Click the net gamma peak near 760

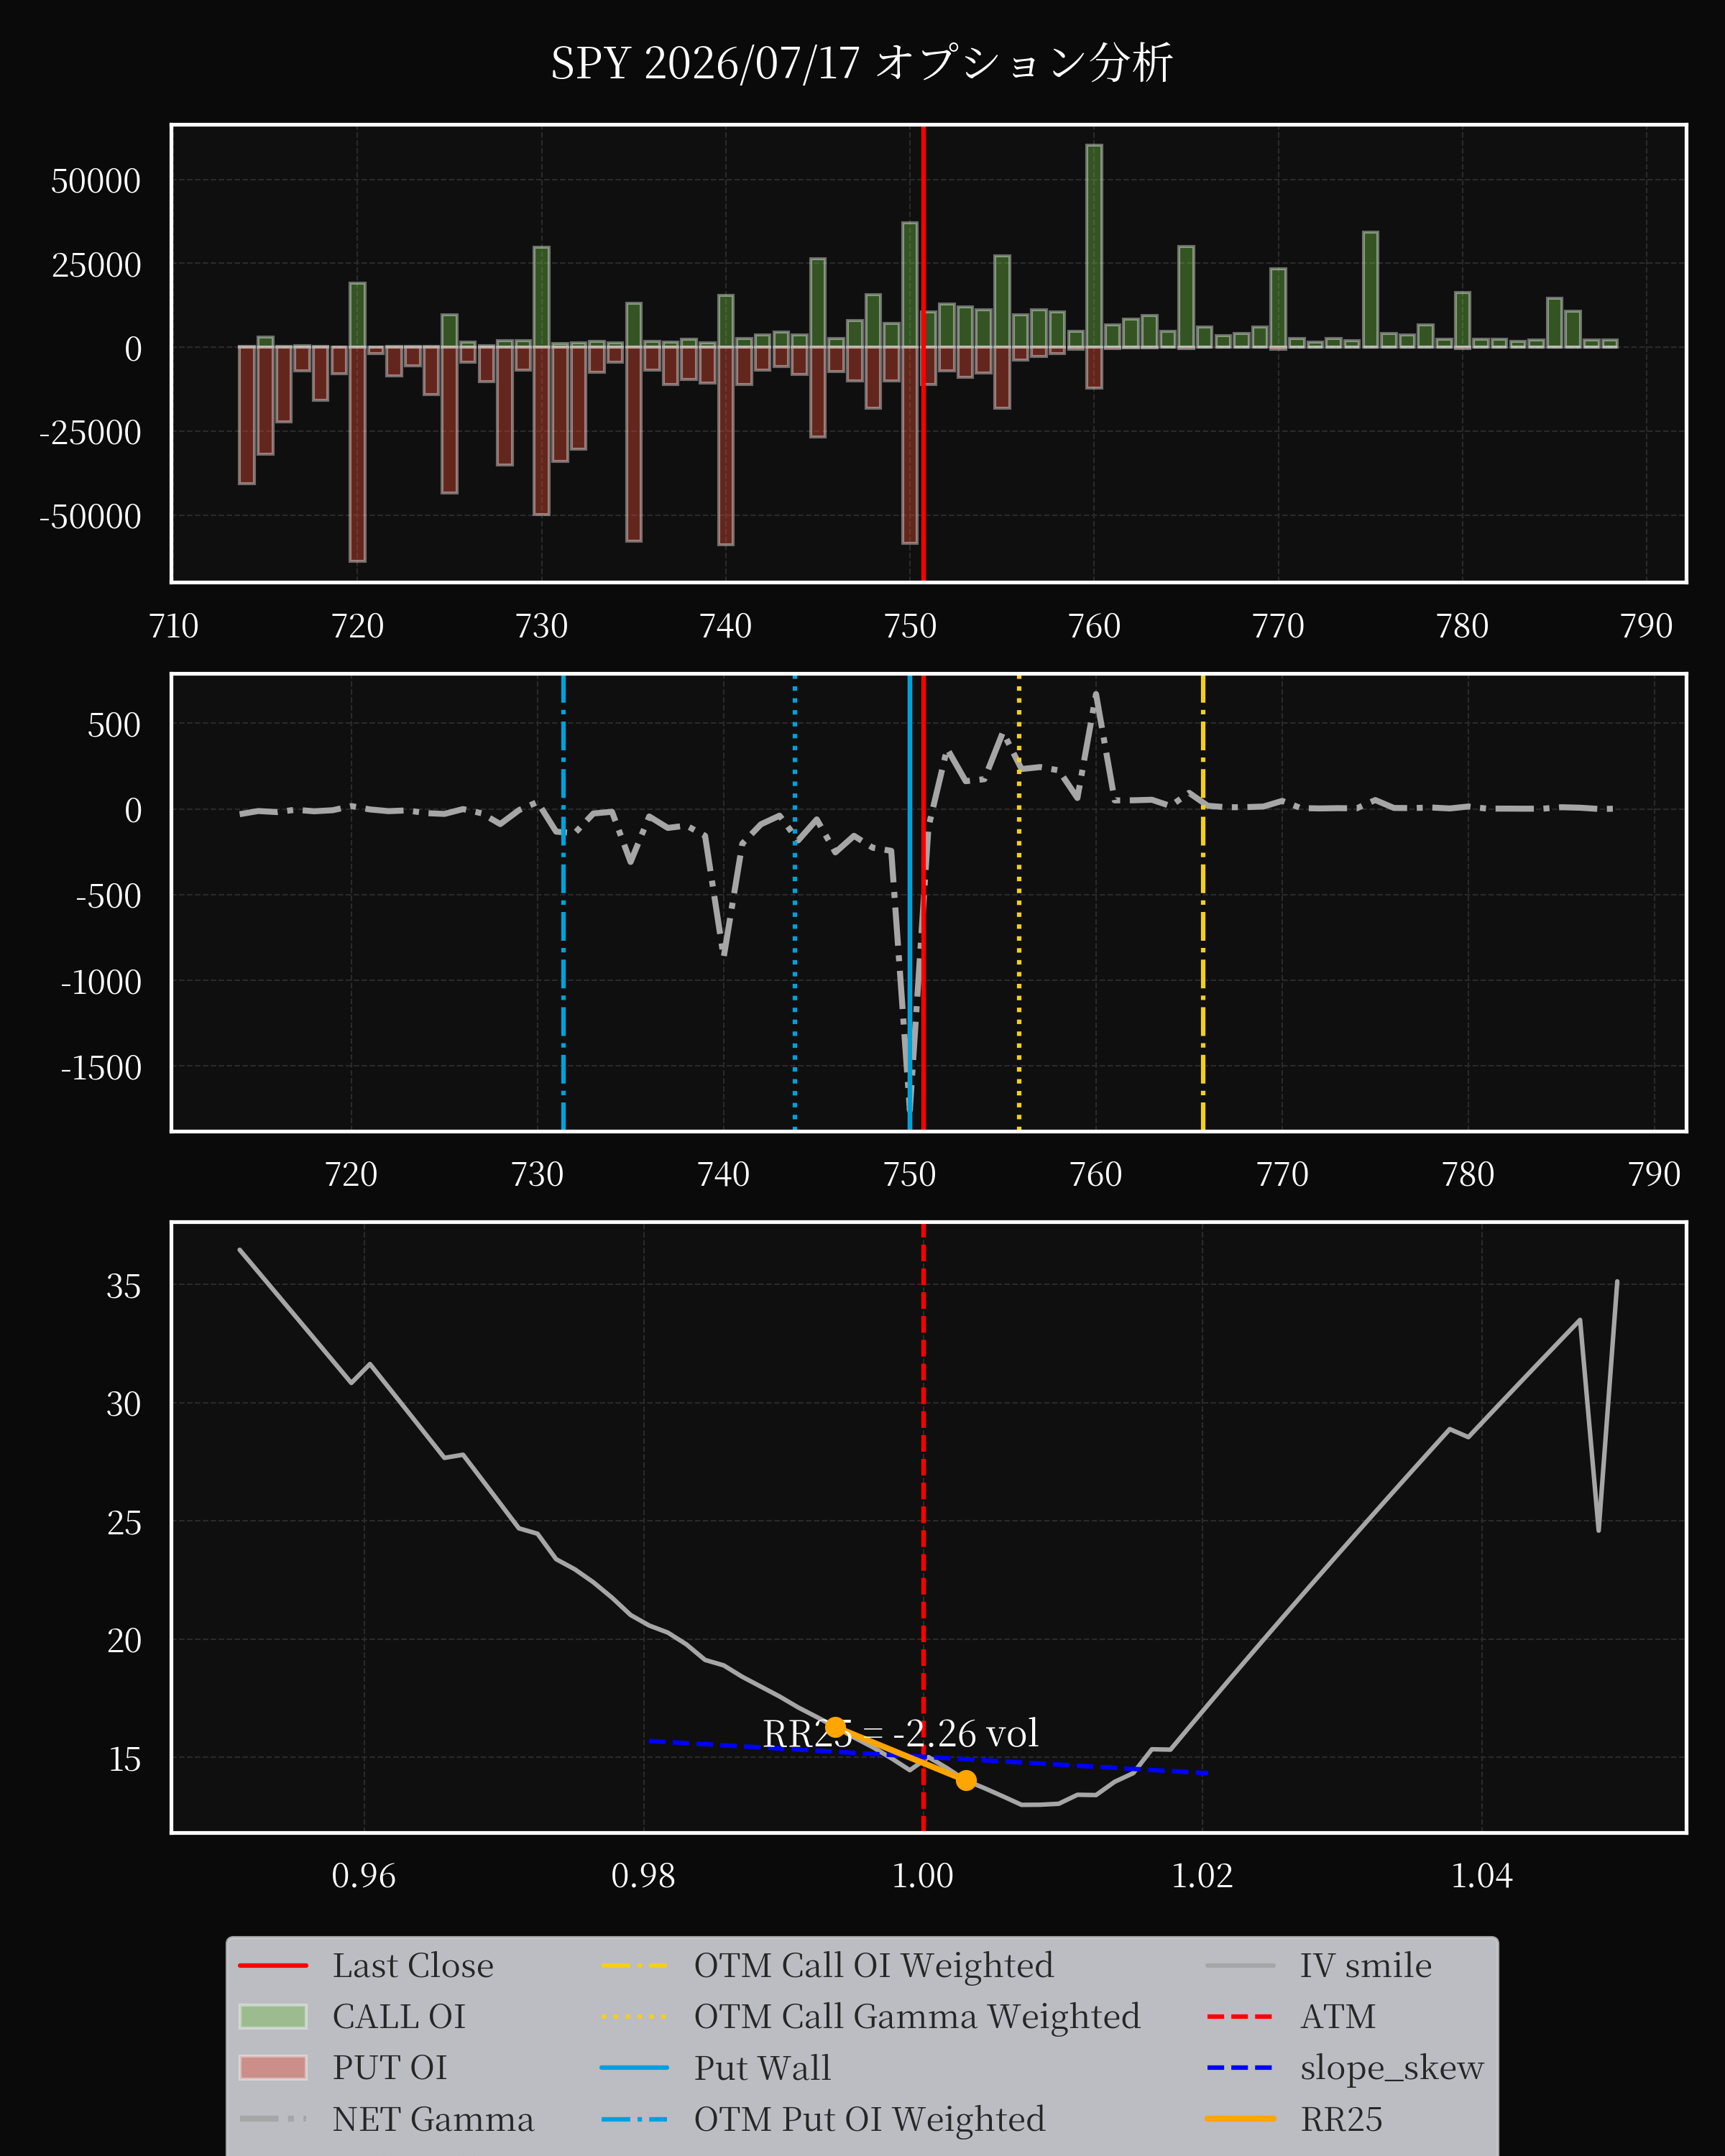coord(1096,694)
